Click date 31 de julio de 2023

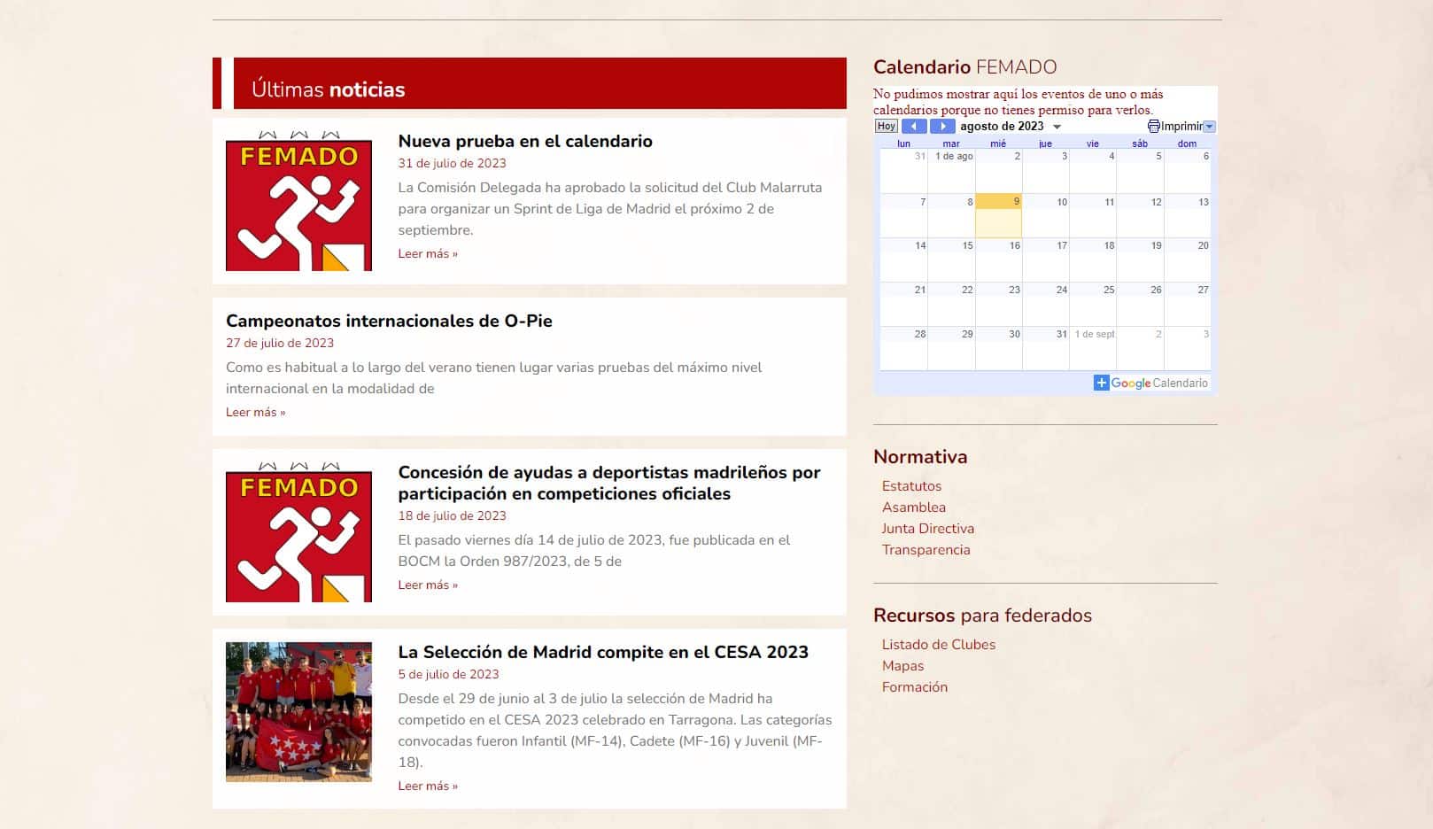click(x=452, y=163)
